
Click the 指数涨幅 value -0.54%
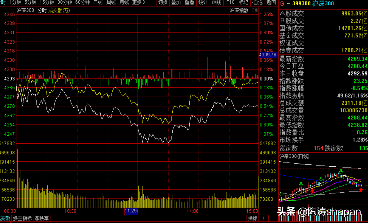(359, 89)
